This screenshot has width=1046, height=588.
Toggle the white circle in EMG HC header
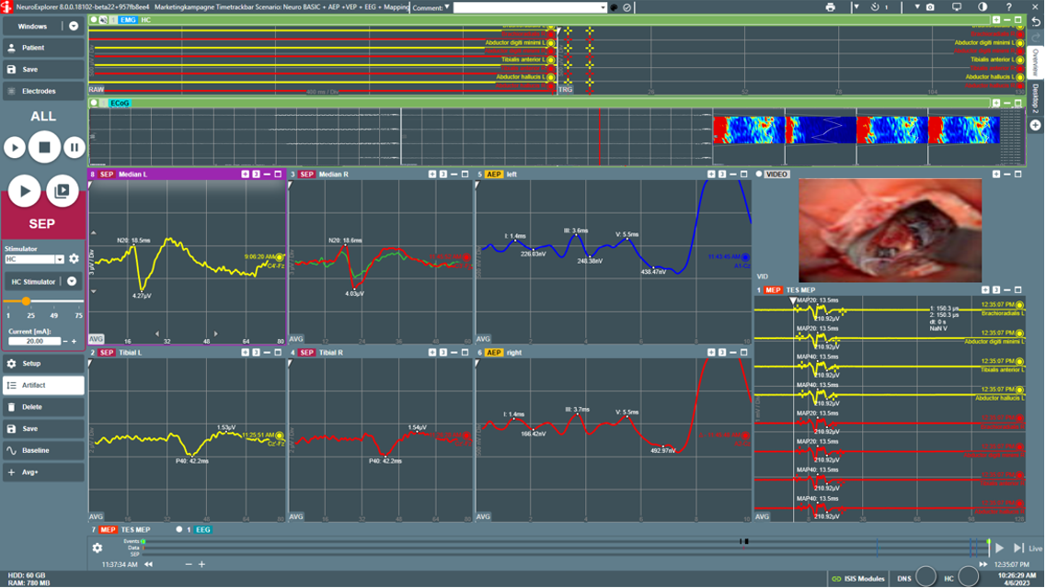click(x=94, y=20)
